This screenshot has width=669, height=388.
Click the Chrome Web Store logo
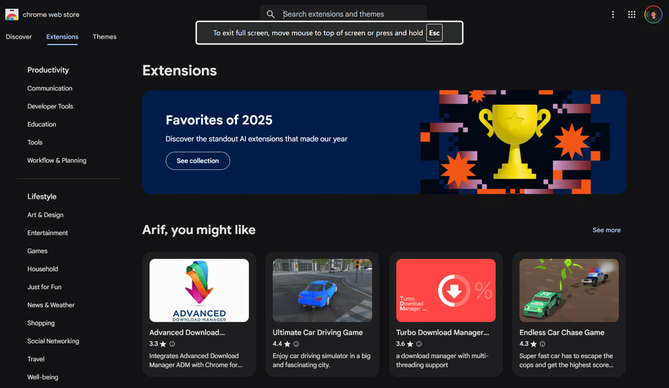12,14
